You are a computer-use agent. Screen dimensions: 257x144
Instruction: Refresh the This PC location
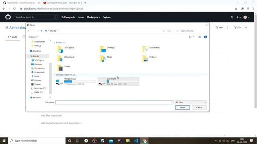pyautogui.click(x=169, y=31)
